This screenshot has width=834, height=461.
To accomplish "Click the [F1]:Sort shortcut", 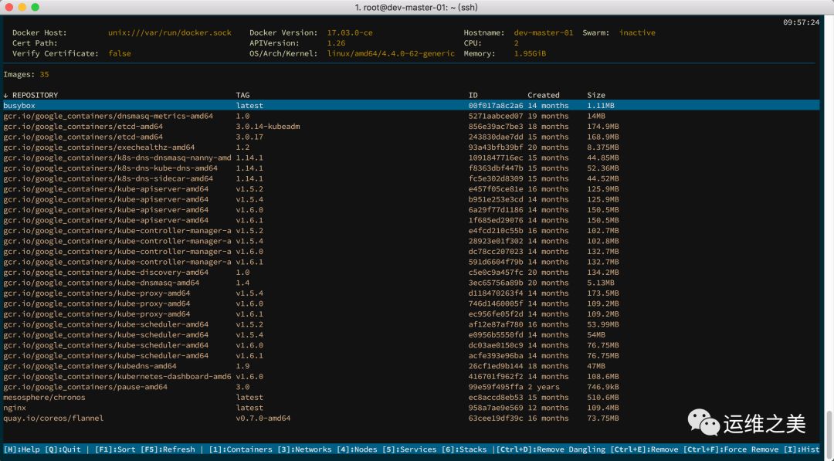I will [115, 449].
